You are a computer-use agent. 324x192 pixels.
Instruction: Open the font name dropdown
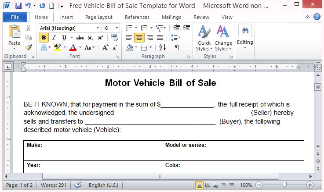97,28
